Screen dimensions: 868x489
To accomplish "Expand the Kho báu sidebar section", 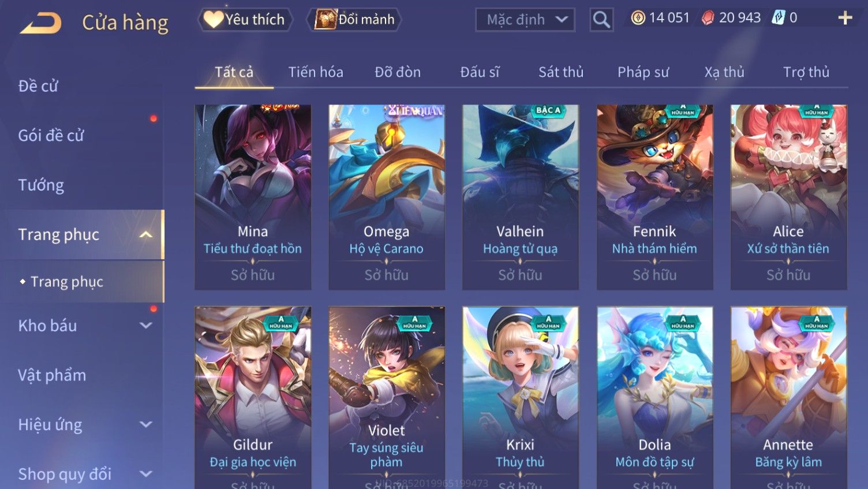I will (x=146, y=326).
